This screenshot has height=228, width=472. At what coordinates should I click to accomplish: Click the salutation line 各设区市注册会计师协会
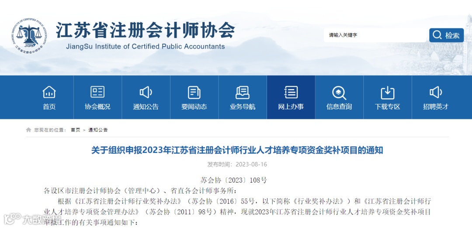141,191
